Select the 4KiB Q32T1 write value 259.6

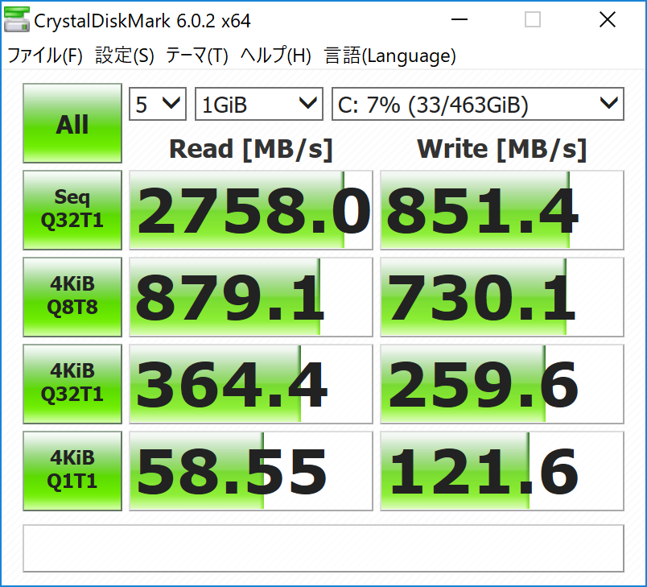(502, 384)
